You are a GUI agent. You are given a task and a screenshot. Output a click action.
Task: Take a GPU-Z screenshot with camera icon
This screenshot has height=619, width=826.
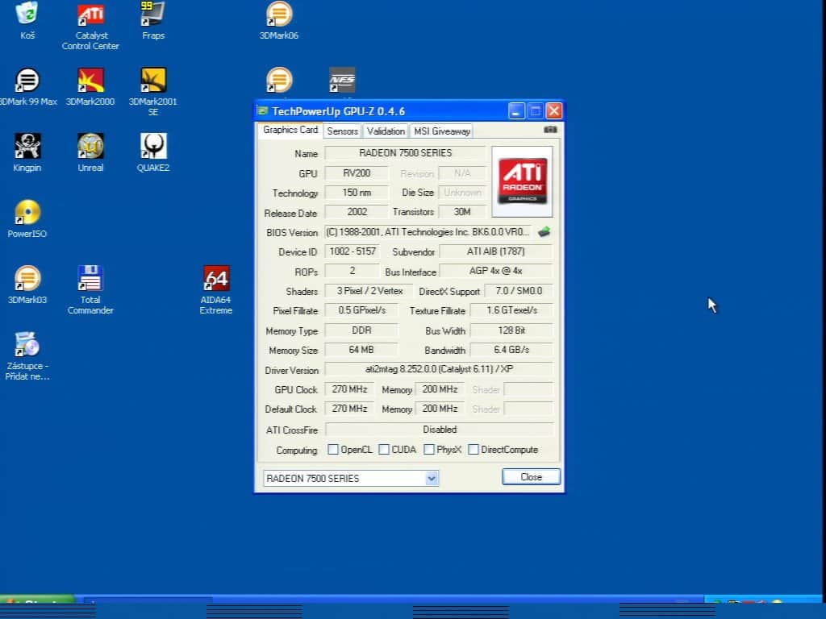(550, 130)
